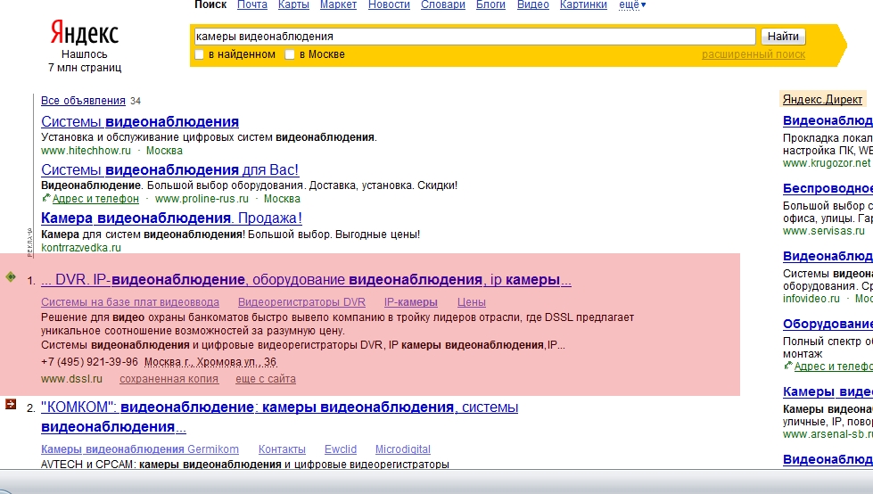Open the Новости tab
This screenshot has width=873, height=494.
pyautogui.click(x=389, y=5)
